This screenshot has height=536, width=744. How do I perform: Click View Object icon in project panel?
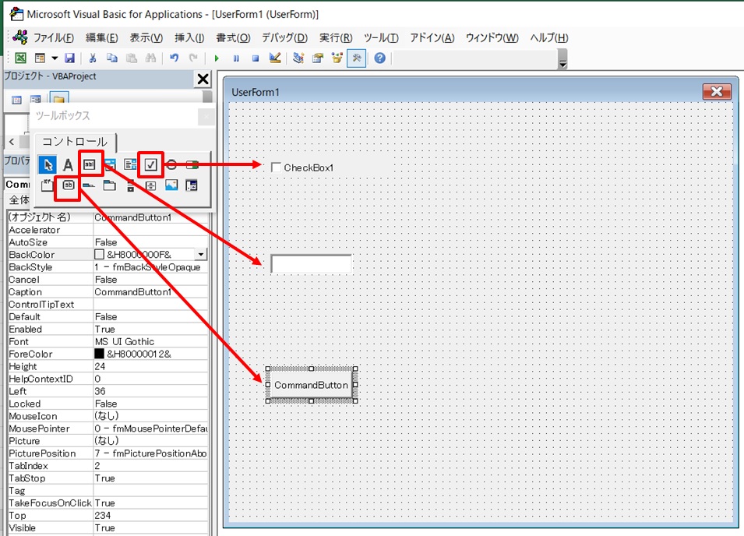click(36, 100)
